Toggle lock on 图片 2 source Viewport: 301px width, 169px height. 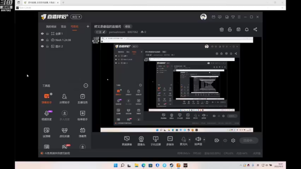point(47,46)
